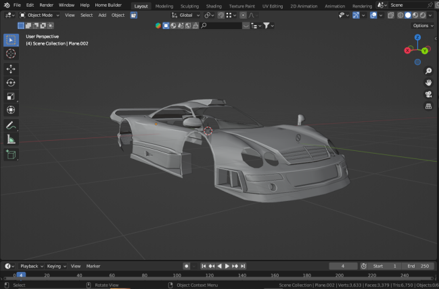Click the intersect selection mode icon
The image size is (439, 289).
pyautogui.click(x=51, y=26)
